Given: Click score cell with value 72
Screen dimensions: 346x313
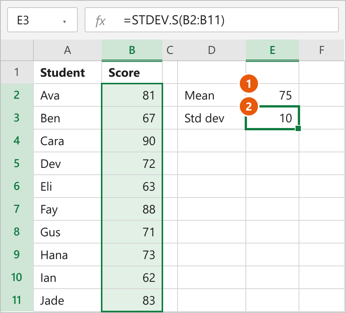Looking at the screenshot, I should 132,163.
